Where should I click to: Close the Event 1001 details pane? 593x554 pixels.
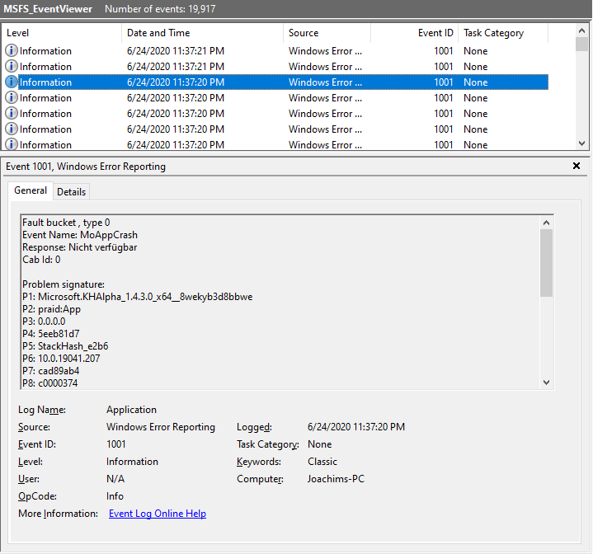[577, 167]
